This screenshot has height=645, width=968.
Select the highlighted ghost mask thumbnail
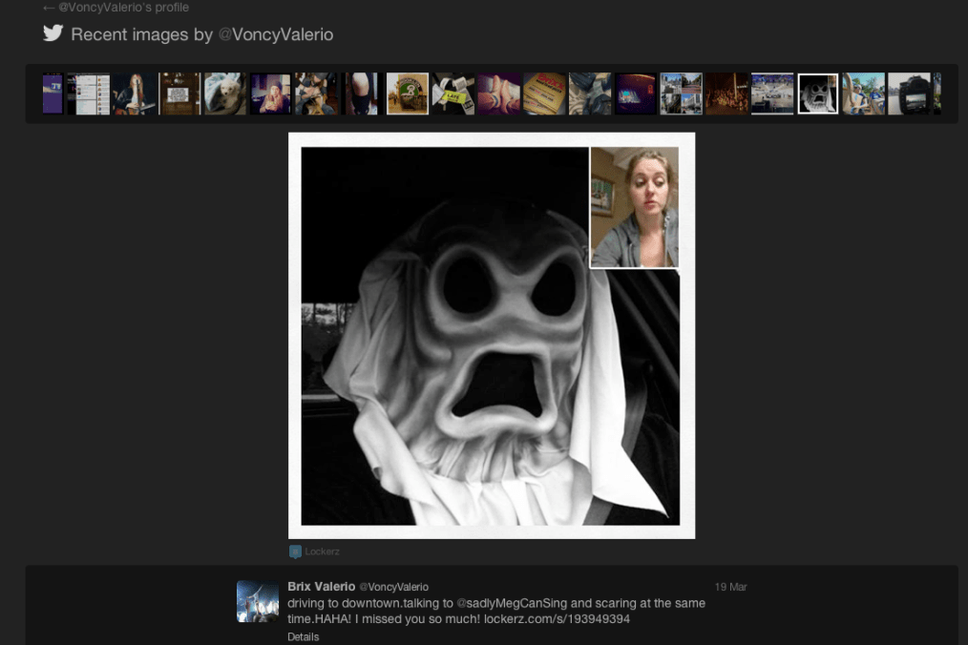click(817, 94)
